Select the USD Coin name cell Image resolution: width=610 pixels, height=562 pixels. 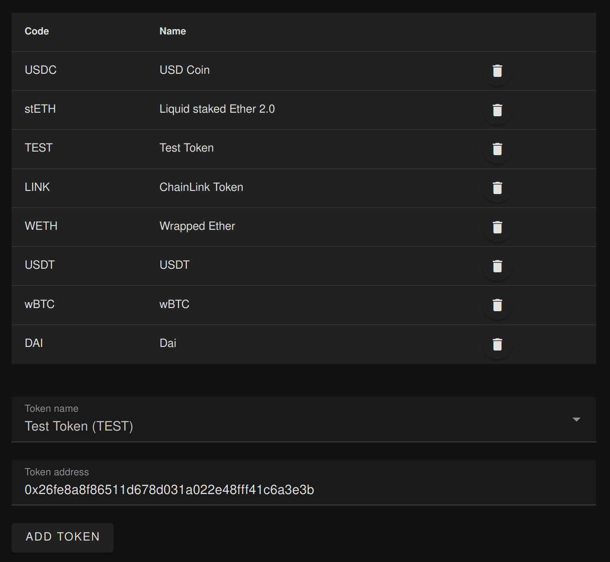point(185,70)
